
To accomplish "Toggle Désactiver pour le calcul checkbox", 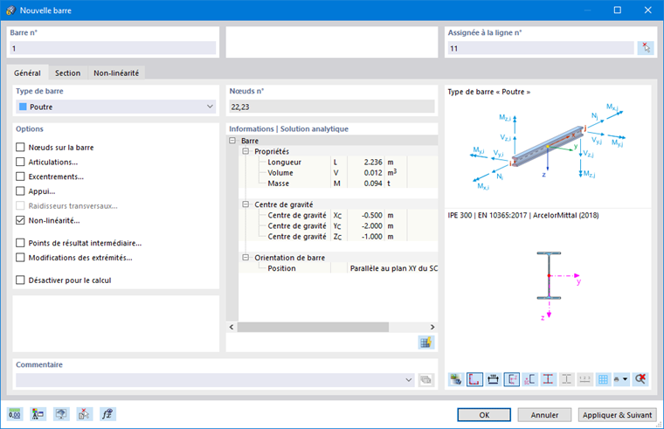I will pyautogui.click(x=20, y=280).
